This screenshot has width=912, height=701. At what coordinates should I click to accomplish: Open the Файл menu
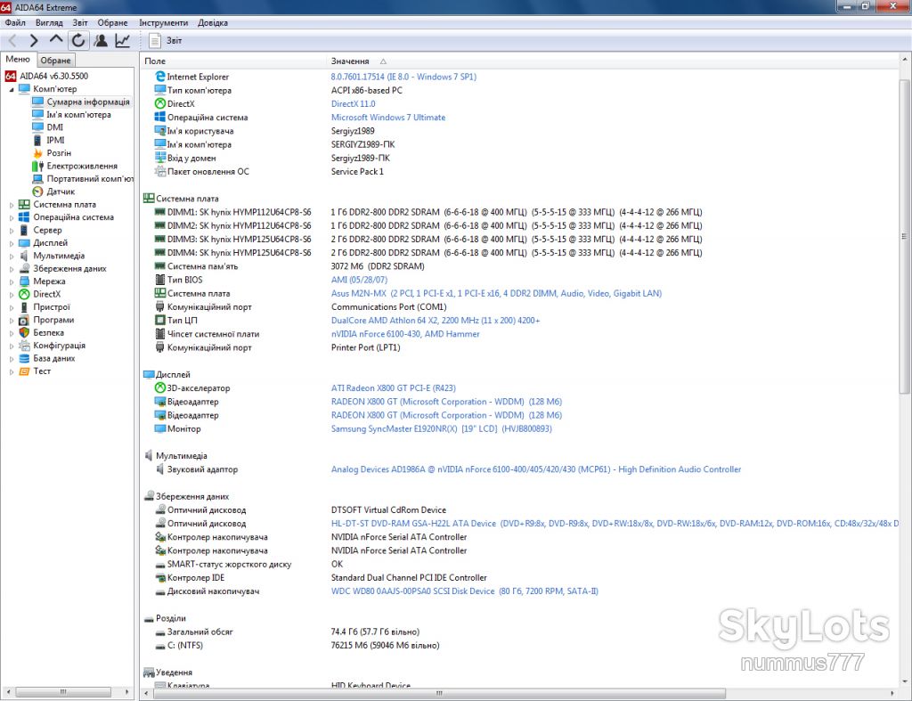pyautogui.click(x=15, y=22)
